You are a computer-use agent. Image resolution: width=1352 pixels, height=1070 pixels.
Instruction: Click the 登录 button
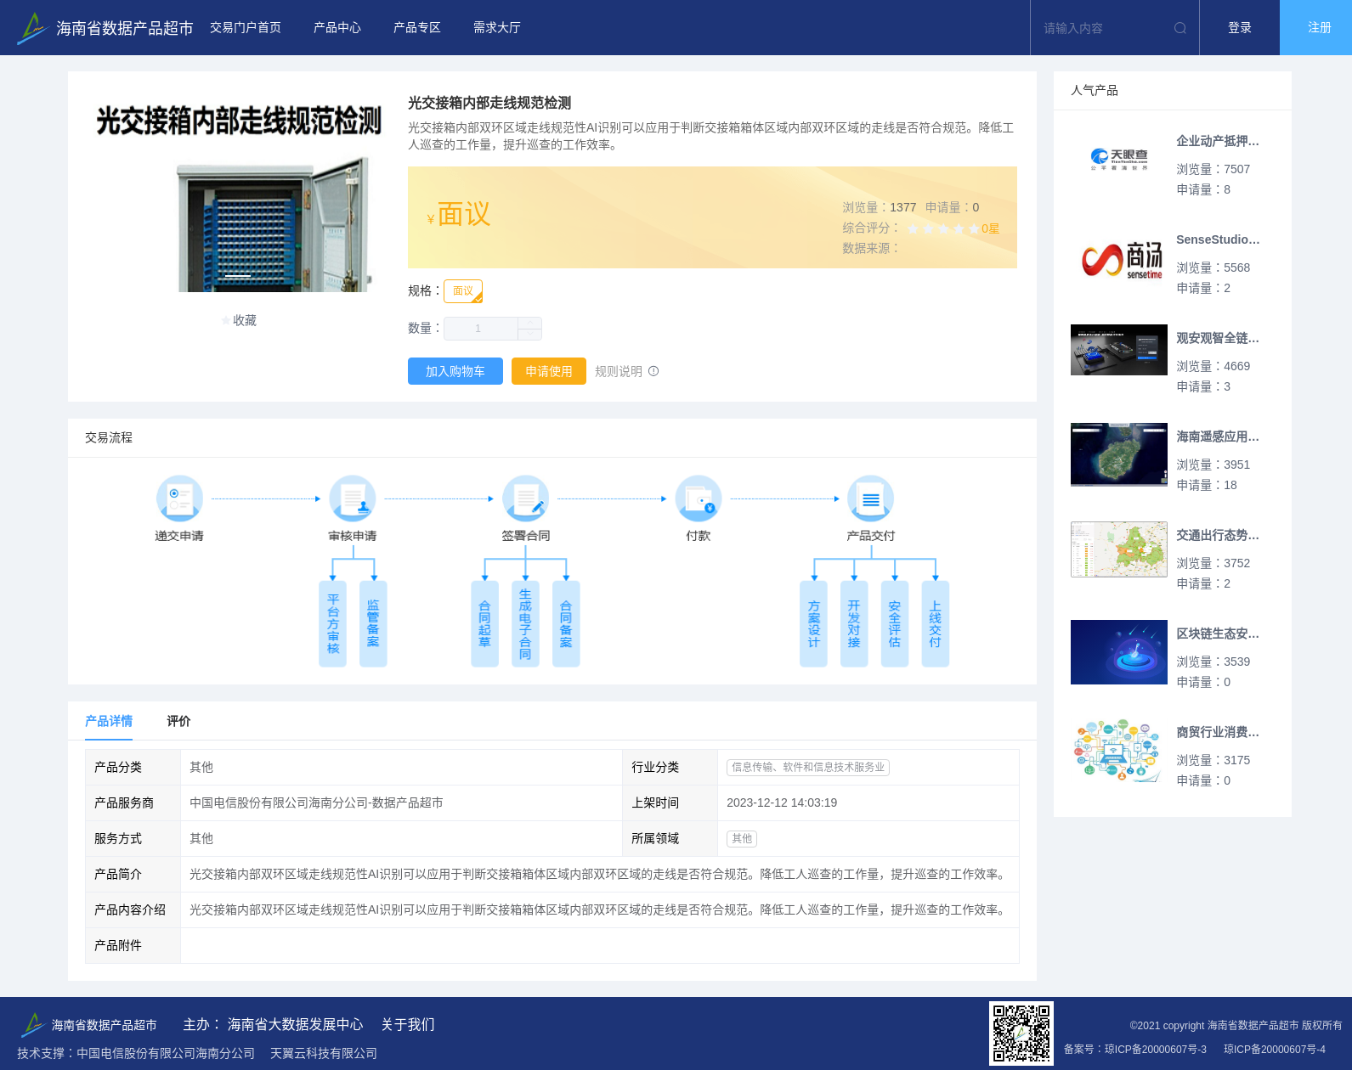pos(1240,28)
